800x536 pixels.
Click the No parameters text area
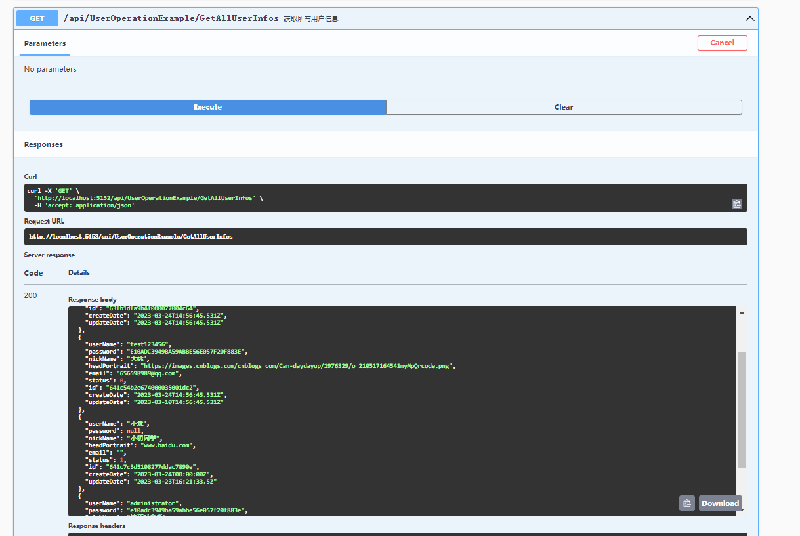click(x=50, y=68)
